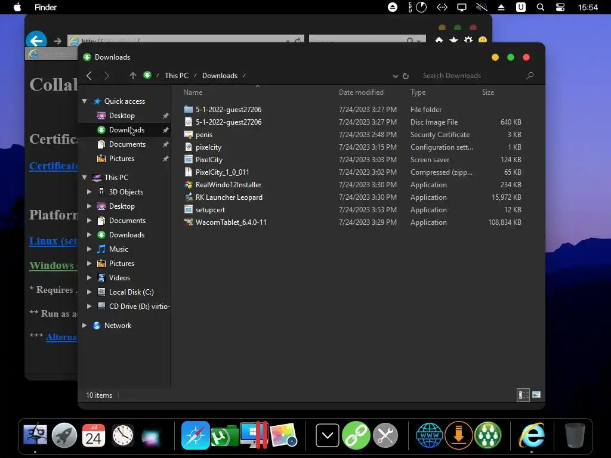The height and width of the screenshot is (458, 611).
Task: Open orange download arrow icon in Dock
Action: pyautogui.click(x=459, y=435)
